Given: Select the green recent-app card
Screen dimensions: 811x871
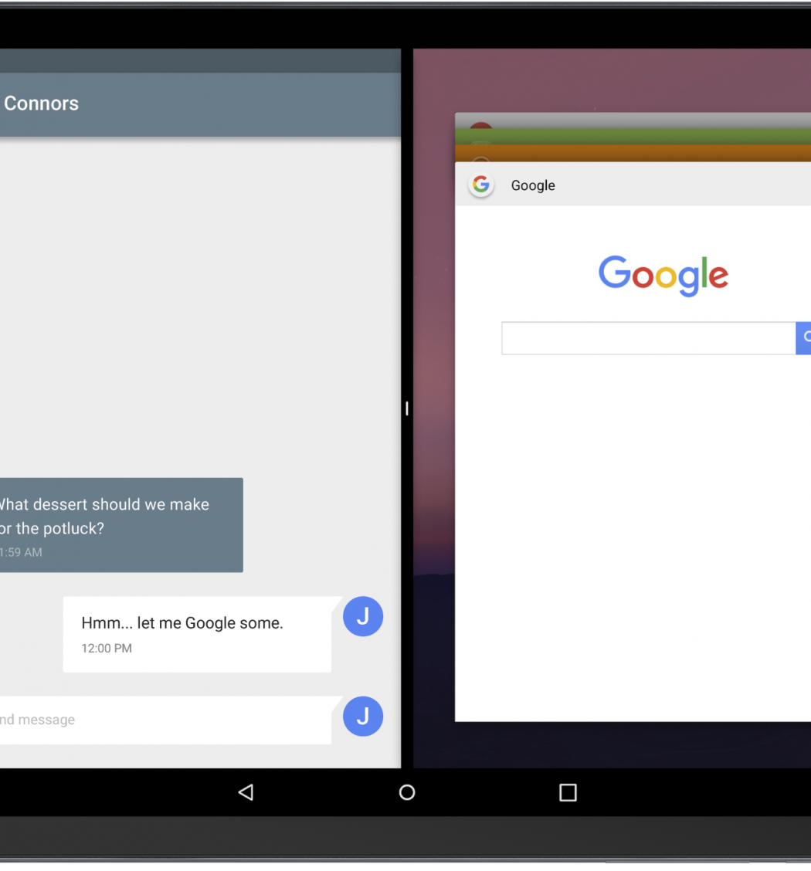Looking at the screenshot, I should point(633,136).
